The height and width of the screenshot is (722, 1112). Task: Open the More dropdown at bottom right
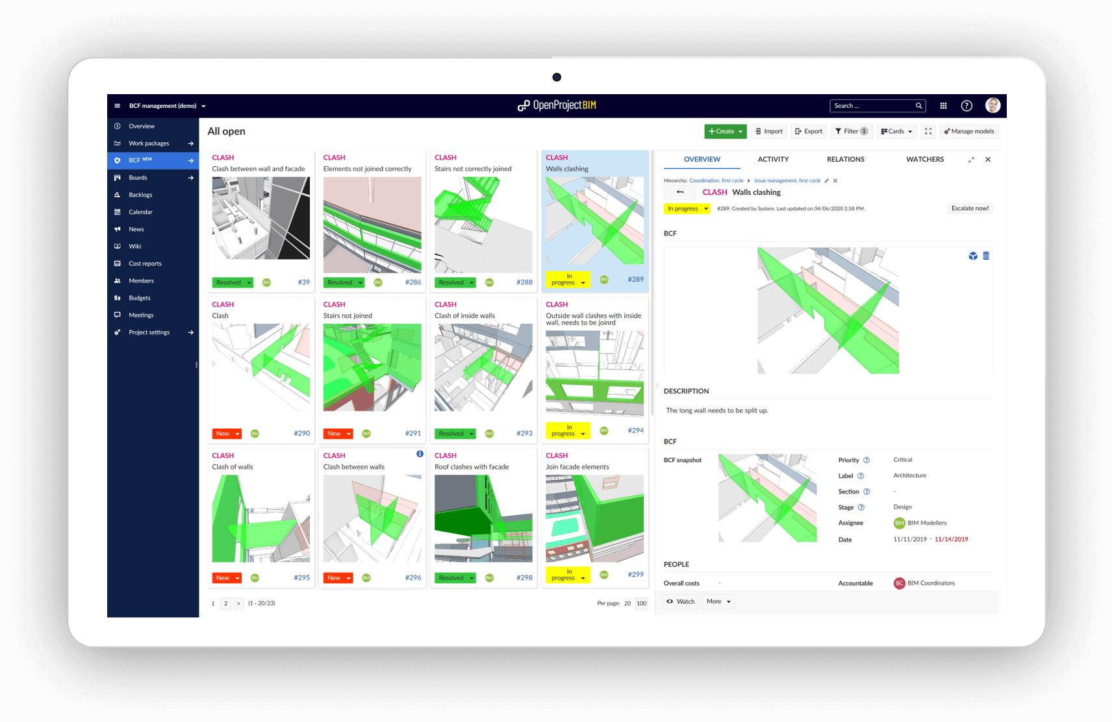click(x=718, y=601)
